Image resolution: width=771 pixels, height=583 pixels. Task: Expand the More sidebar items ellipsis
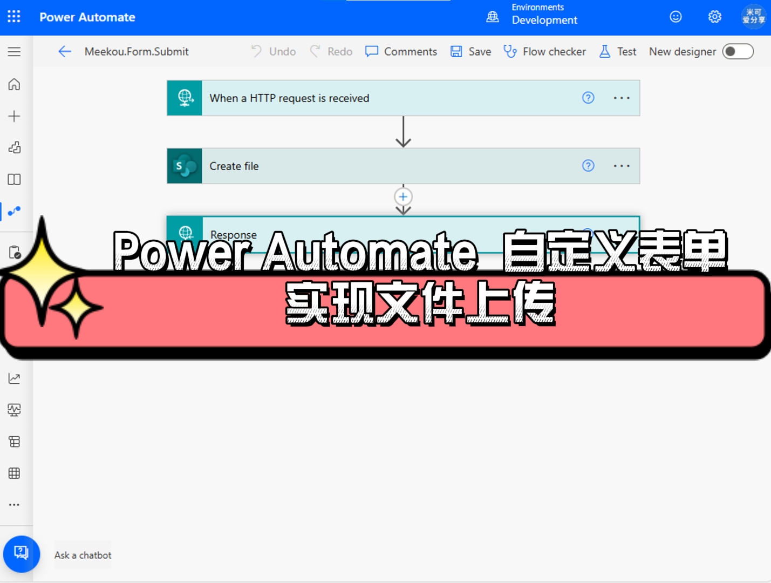tap(14, 504)
